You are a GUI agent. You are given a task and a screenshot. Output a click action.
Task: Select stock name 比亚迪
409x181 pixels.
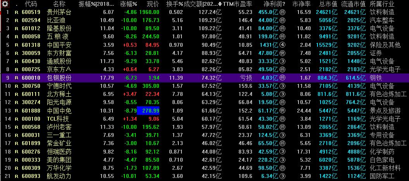click(56, 20)
